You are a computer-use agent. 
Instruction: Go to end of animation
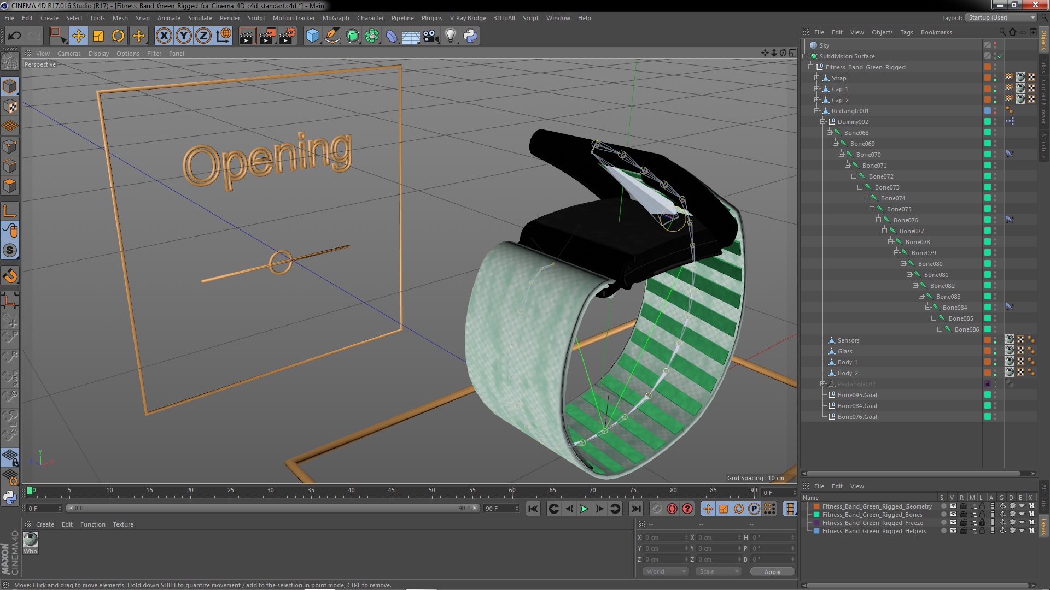pos(635,509)
